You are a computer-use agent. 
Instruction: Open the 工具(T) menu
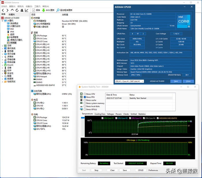pos(37,6)
